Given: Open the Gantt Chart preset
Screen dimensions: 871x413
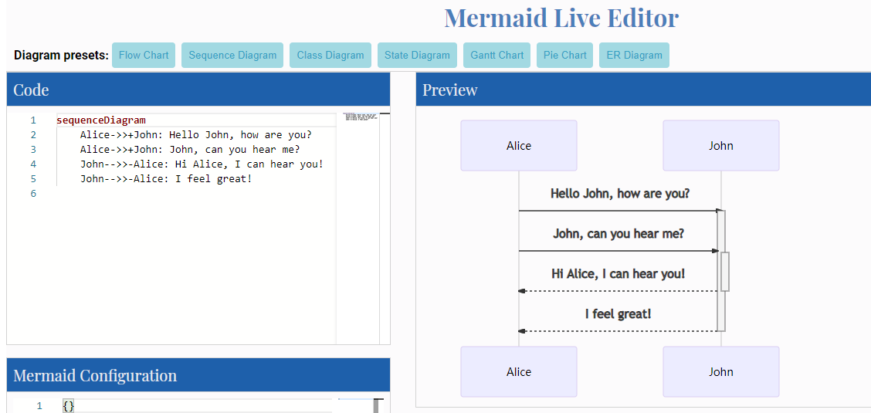Looking at the screenshot, I should coord(497,55).
